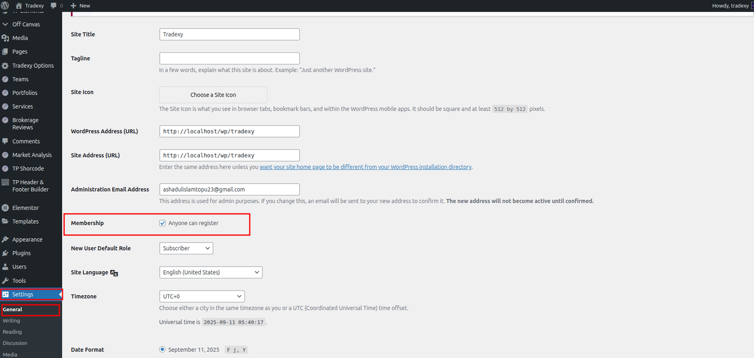The height and width of the screenshot is (358, 754).
Task: Open the New User Default Role dropdown
Action: [x=186, y=248]
